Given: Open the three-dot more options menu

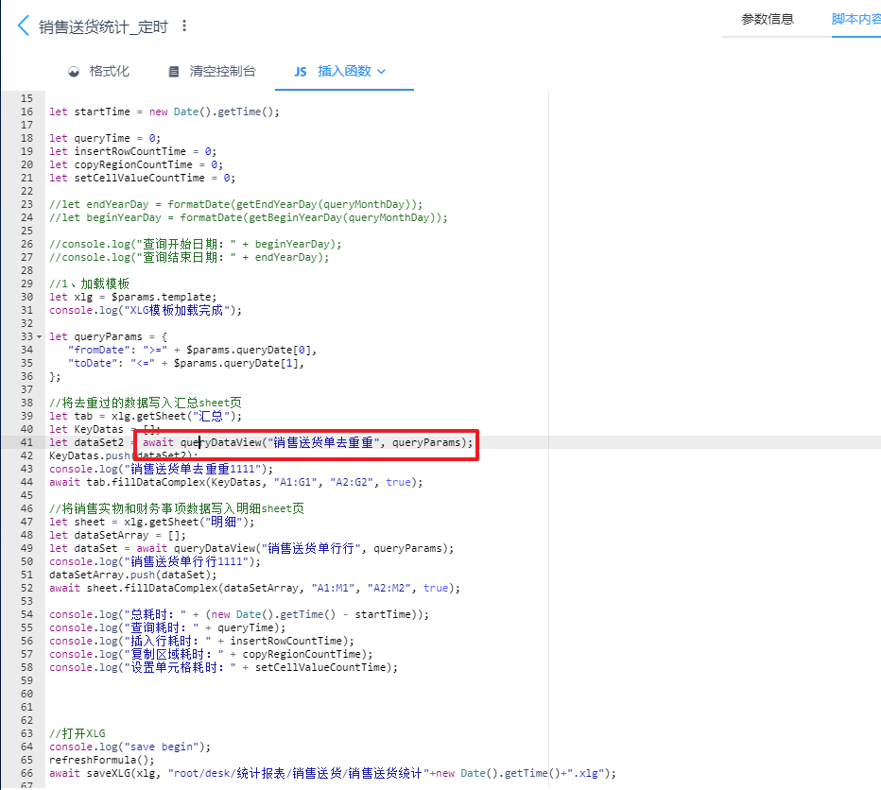Looking at the screenshot, I should [x=183, y=26].
